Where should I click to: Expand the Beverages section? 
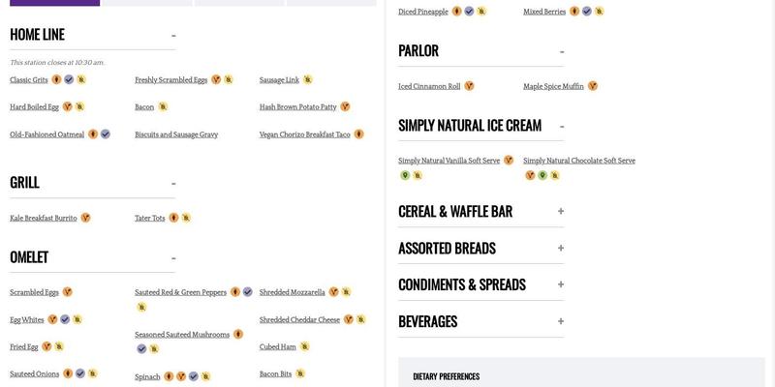(561, 321)
